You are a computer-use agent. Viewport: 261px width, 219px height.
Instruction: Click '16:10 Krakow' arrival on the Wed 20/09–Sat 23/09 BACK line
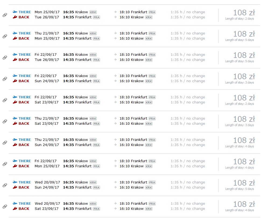132,209
